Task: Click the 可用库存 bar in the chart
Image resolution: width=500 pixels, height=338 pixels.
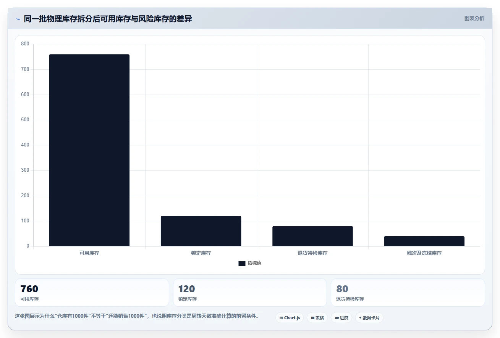Action: click(x=89, y=150)
